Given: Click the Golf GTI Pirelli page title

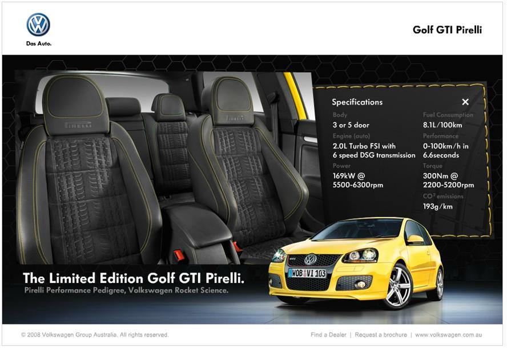Looking at the screenshot, I should coord(447,30).
